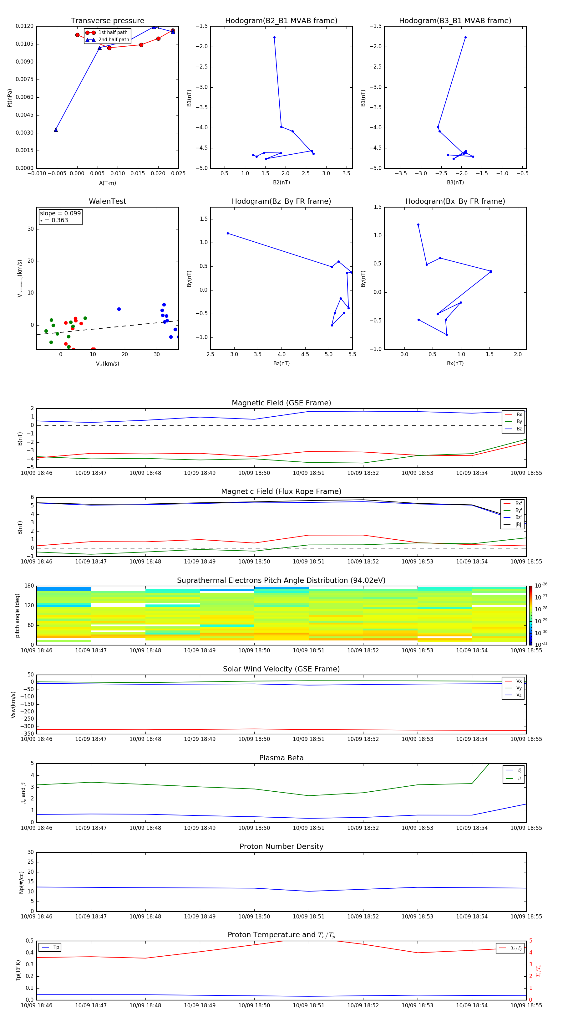The height and width of the screenshot is (1033, 563).
Task: Click the 'V_remaining(km/s)' y-axis label
Action: [x=20, y=278]
